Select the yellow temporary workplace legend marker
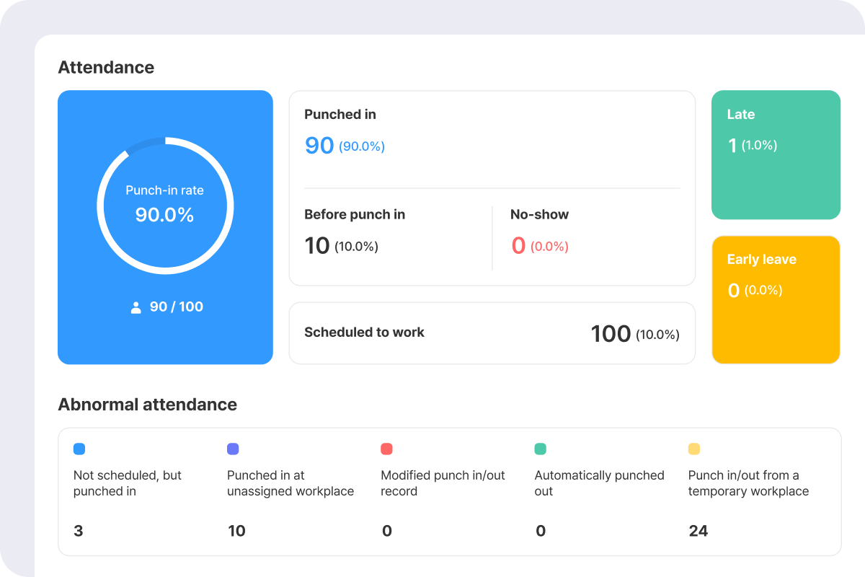 point(694,449)
